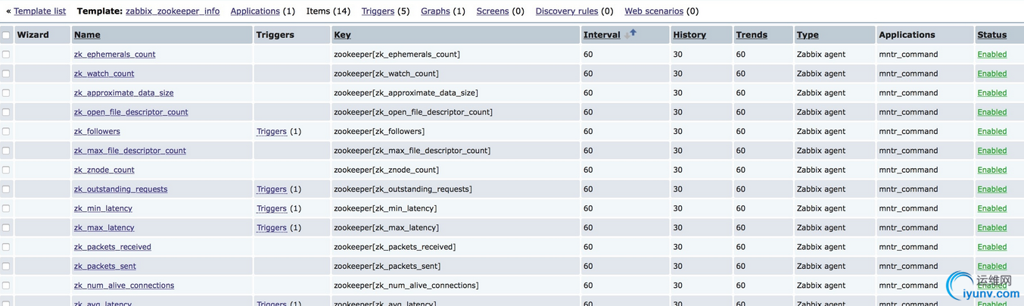The height and width of the screenshot is (306, 1024).
Task: Tick the zk_max_file_descriptor_count row checkbox
Action: click(x=6, y=151)
